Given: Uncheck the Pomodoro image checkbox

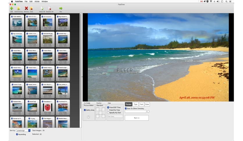Looking at the screenshot, I should point(42,102).
